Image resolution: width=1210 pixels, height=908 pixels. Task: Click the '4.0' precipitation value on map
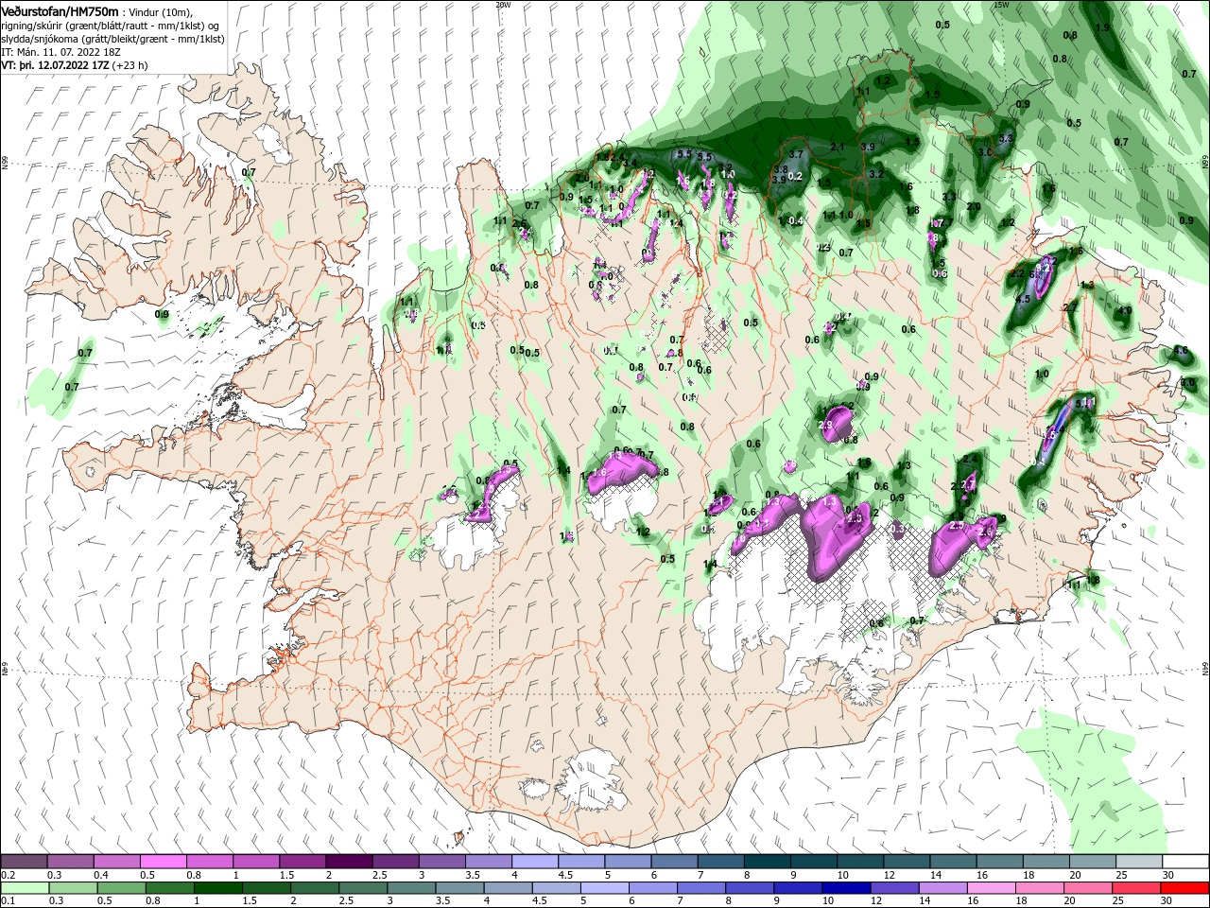1125,310
